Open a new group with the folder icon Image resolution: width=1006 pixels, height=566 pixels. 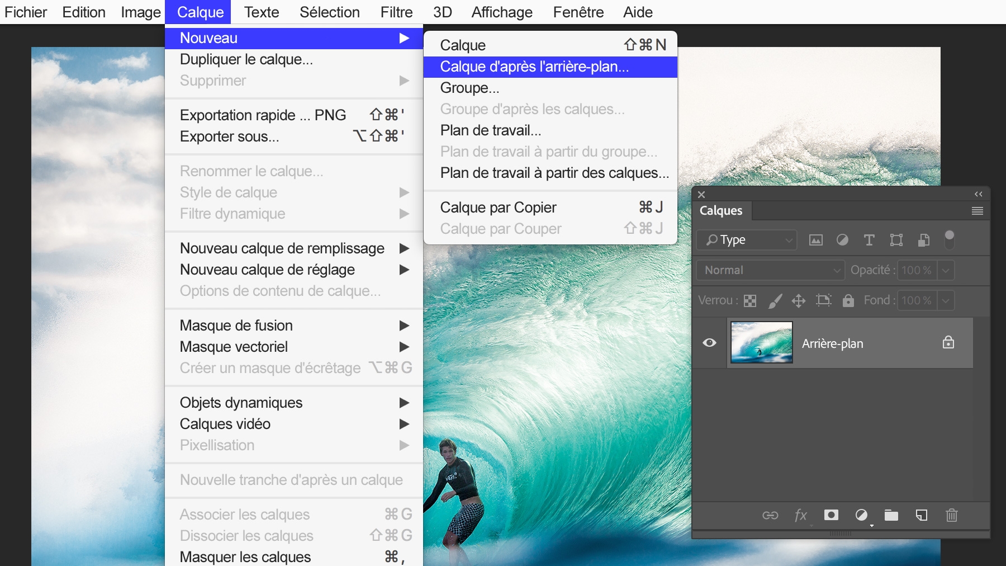892,516
